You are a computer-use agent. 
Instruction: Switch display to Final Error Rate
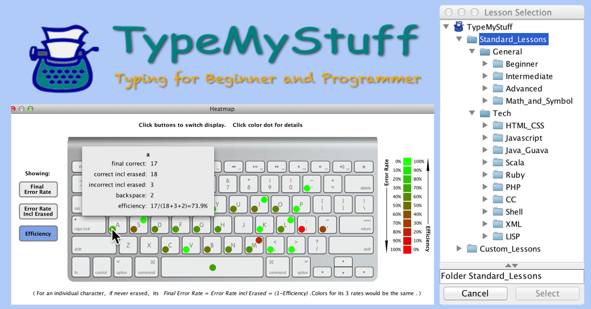click(x=38, y=189)
